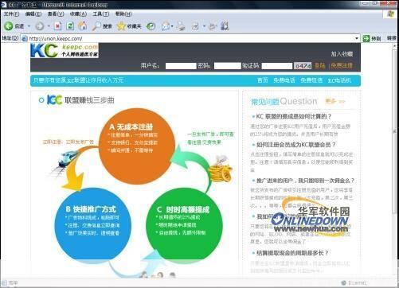Image resolution: width=399 pixels, height=288 pixels.
Task: Expand the Back button history arrow
Action: click(29, 26)
